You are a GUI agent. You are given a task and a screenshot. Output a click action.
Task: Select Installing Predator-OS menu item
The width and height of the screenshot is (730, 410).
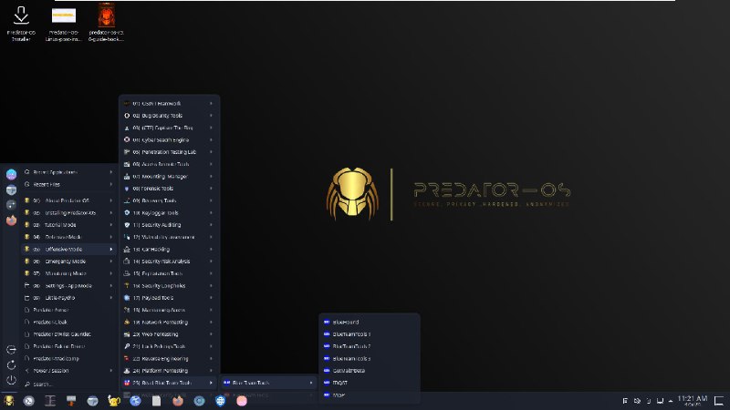(69, 212)
